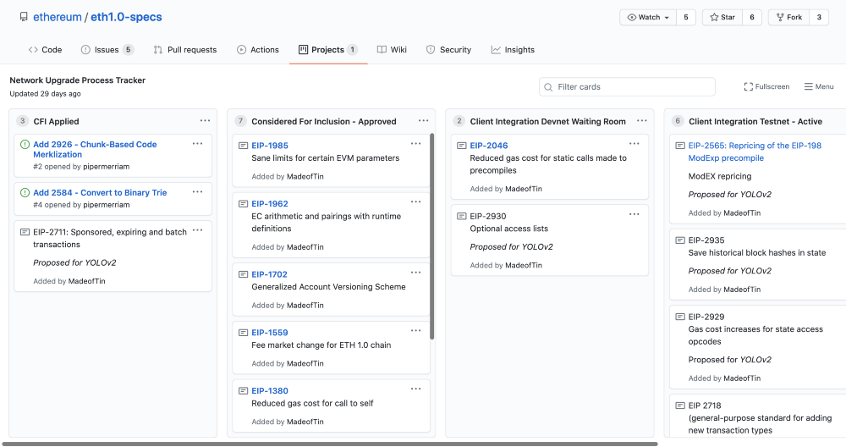
Task: Open the EIP-1702 link
Action: coord(270,275)
